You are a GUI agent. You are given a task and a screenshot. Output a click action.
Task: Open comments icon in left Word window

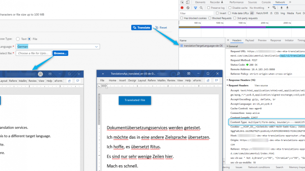tap(78, 81)
